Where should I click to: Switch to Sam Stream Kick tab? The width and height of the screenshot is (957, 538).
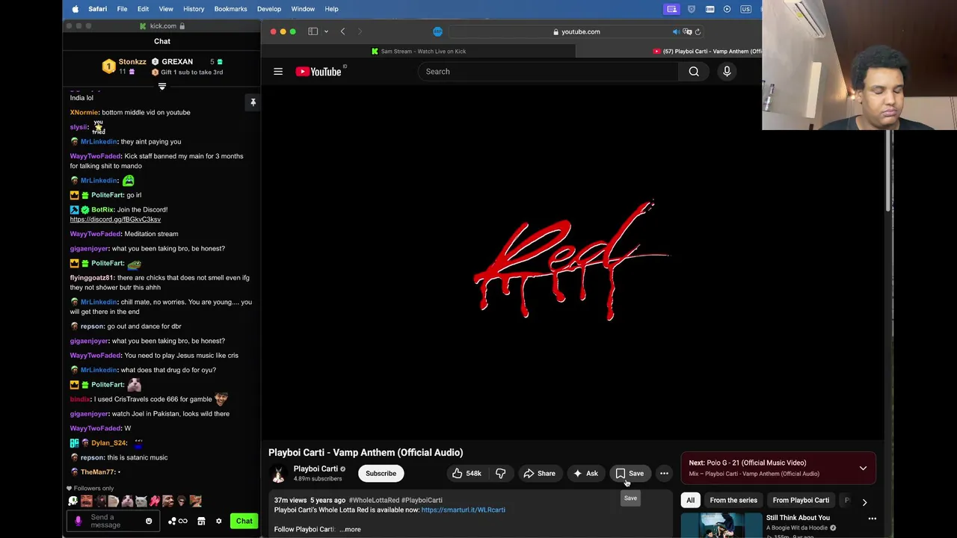(419, 52)
